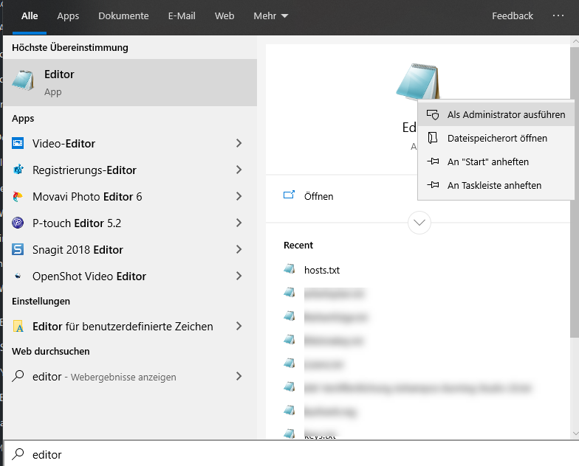The image size is (579, 466).
Task: Expand OpenShot Video Editor chevron
Action: pyautogui.click(x=239, y=276)
